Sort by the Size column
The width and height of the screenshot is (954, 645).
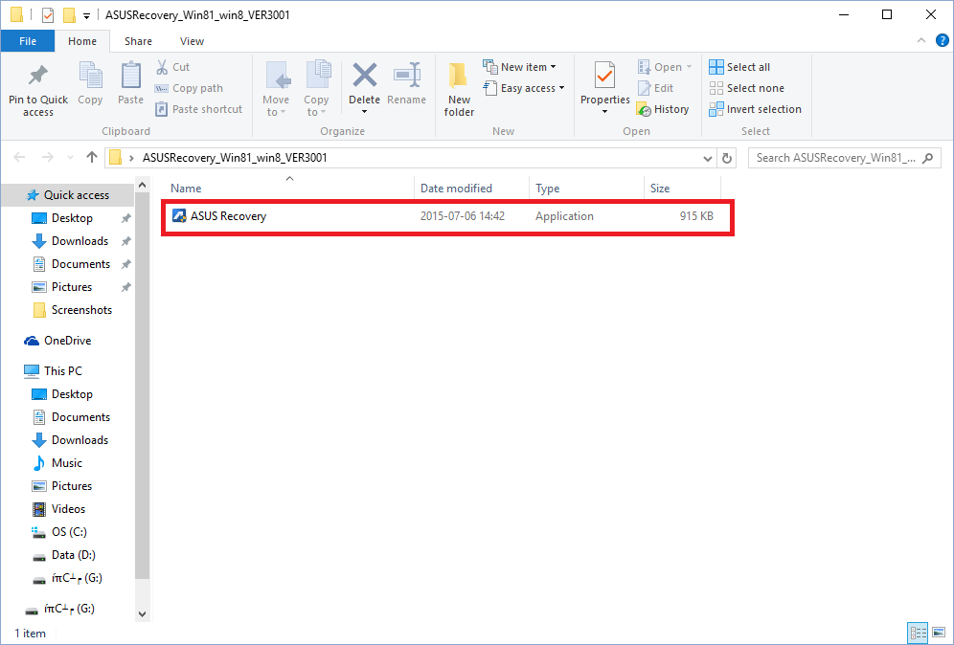click(682, 189)
